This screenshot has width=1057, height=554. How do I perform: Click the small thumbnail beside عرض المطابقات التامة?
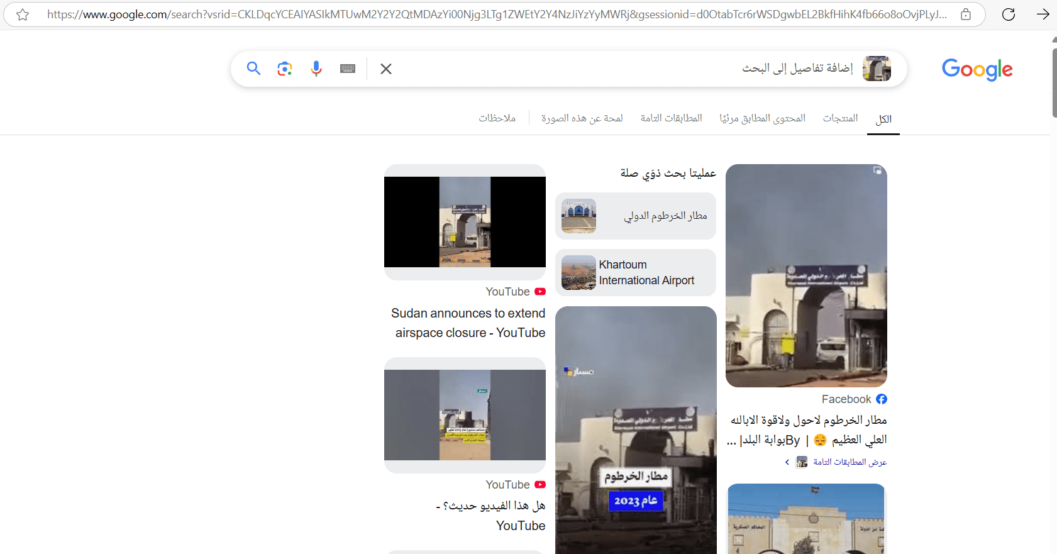(x=802, y=462)
